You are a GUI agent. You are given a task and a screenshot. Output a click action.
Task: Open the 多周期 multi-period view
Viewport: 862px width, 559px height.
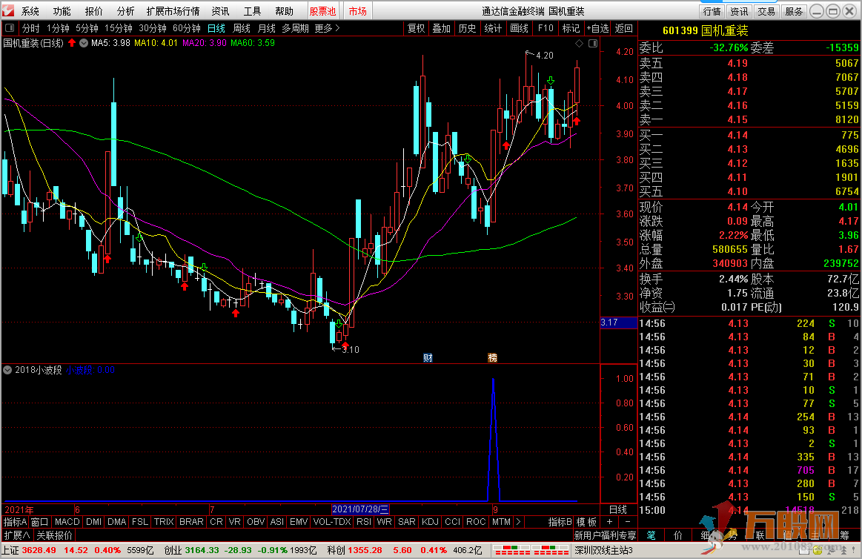point(295,28)
